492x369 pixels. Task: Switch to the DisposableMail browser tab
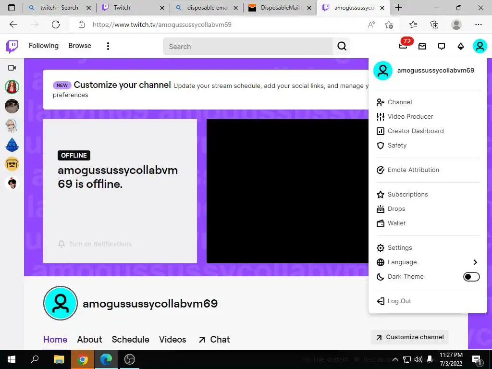point(280,8)
